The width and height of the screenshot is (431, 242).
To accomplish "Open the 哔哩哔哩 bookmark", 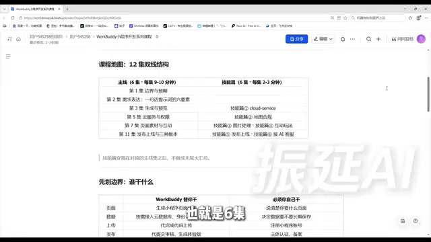I will point(212,26).
